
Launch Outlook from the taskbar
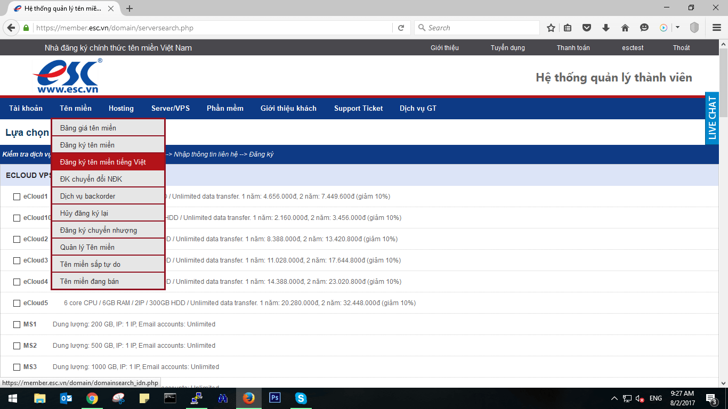66,398
